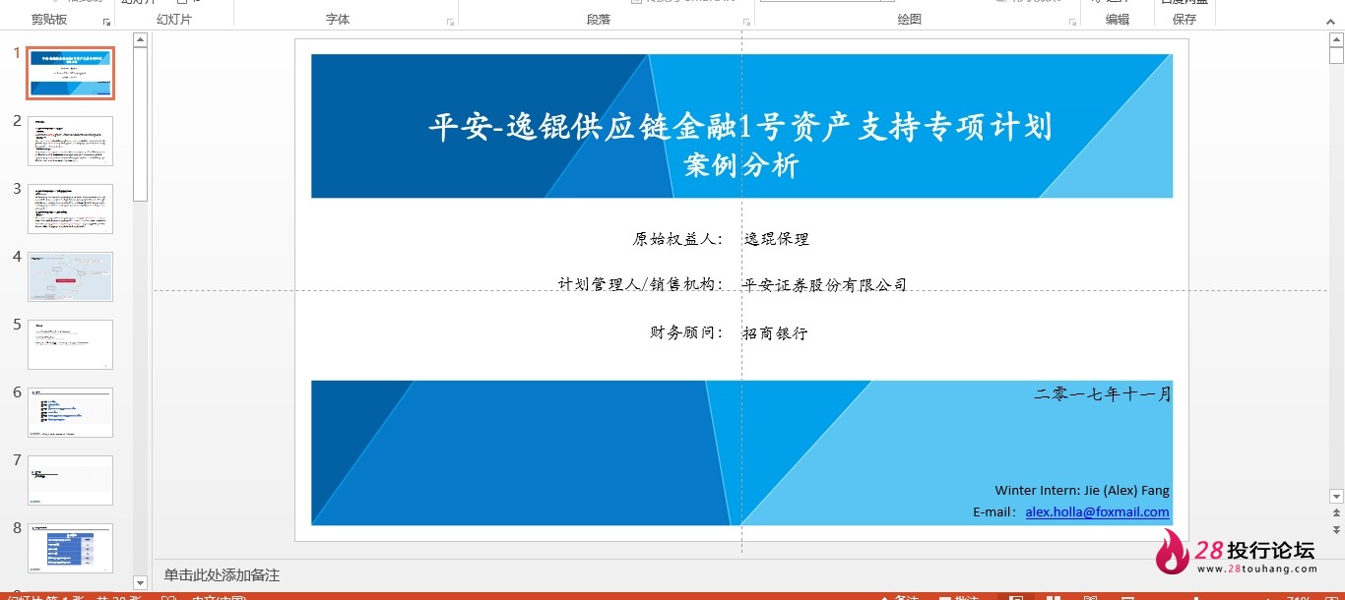The height and width of the screenshot is (600, 1345).
Task: Go to next slide using double-down arrow
Action: [x=1336, y=531]
